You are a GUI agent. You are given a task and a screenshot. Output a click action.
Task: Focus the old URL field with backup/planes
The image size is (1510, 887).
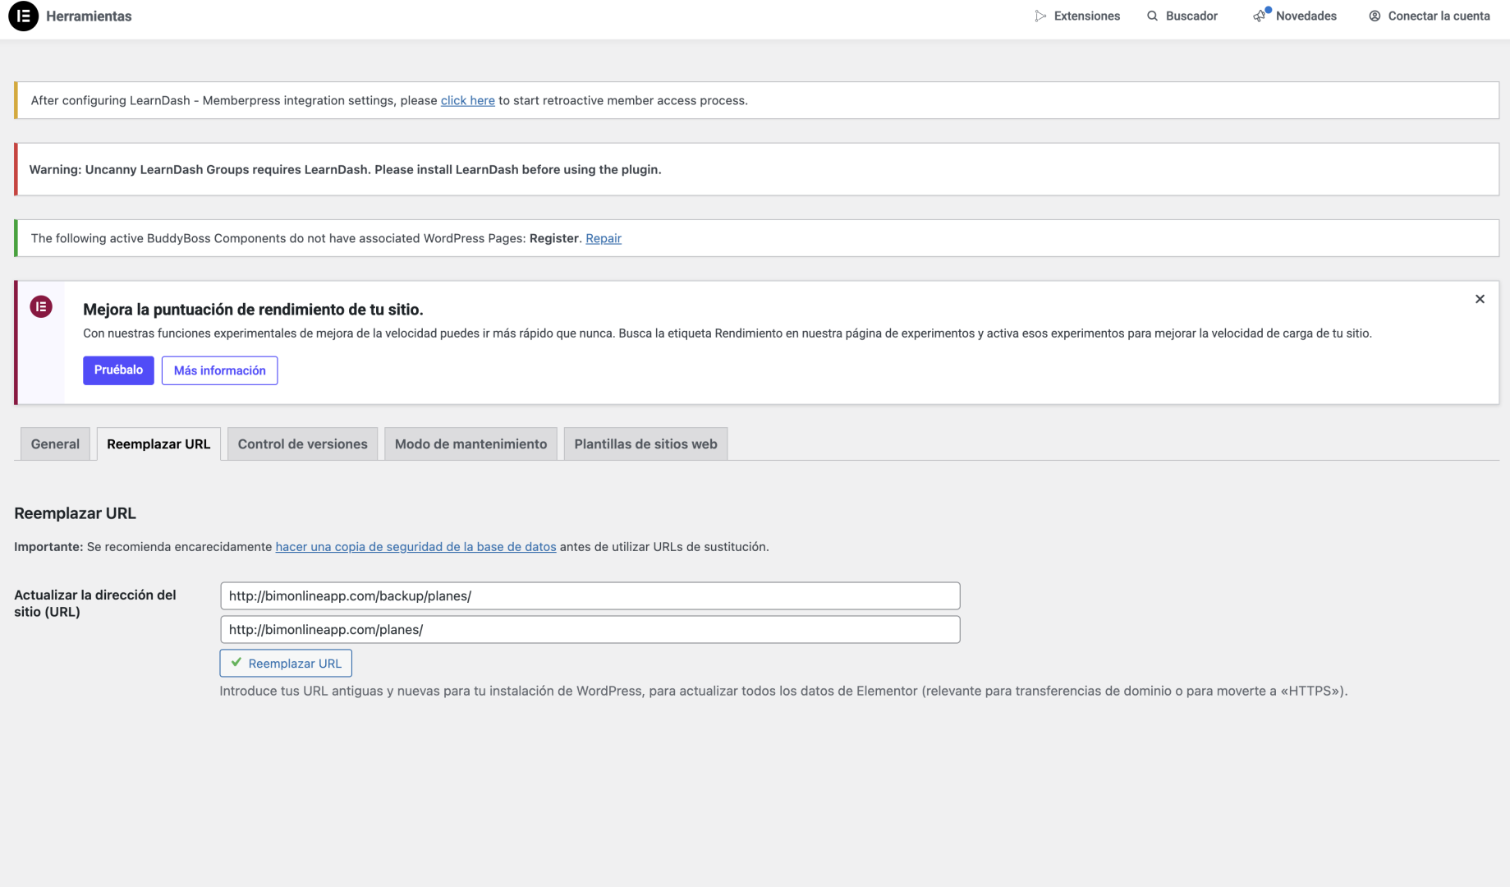pyautogui.click(x=590, y=596)
